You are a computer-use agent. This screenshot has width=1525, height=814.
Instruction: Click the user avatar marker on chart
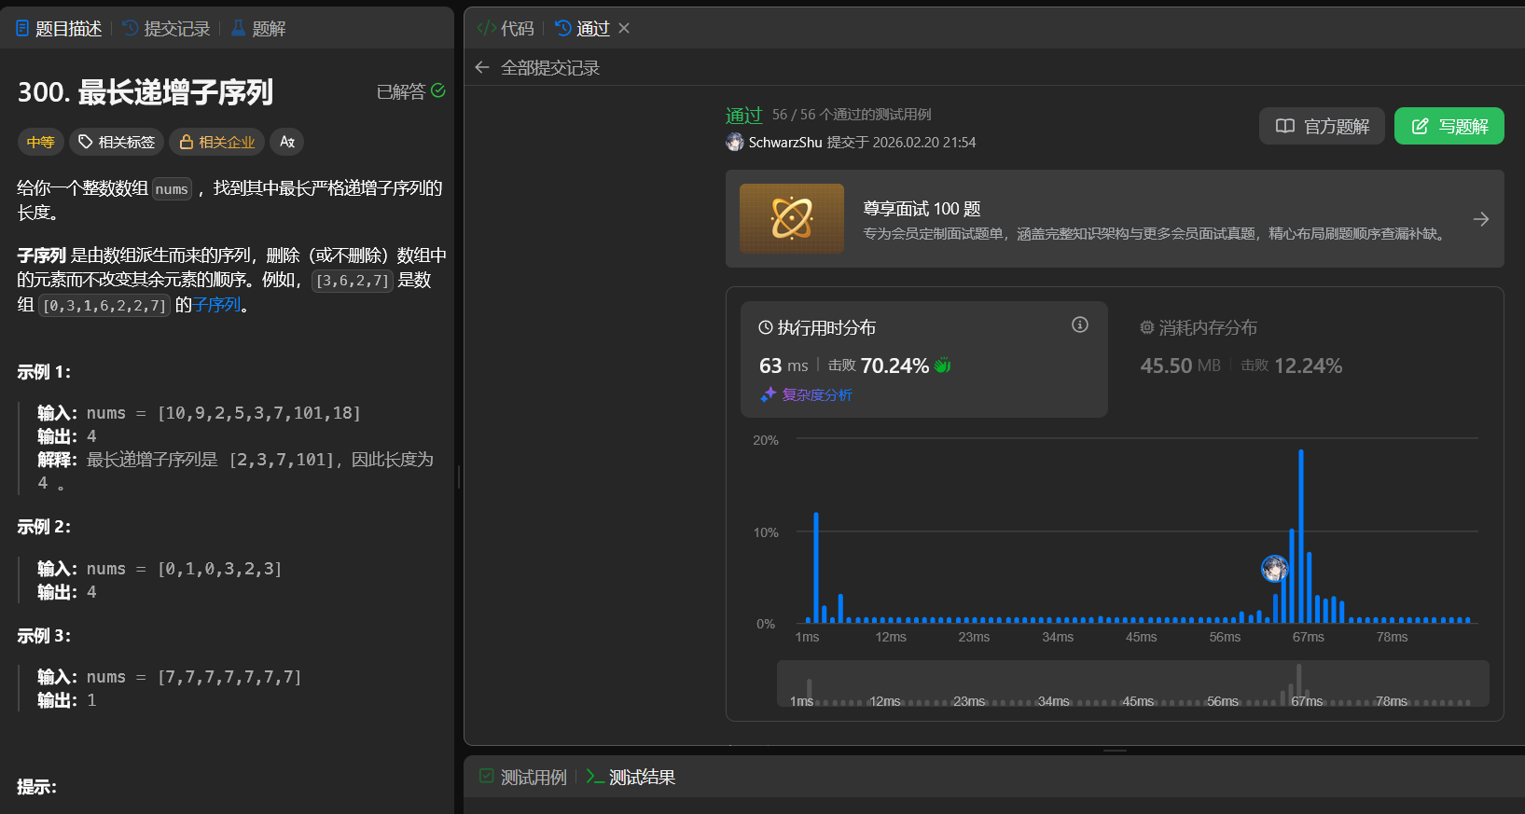1274,568
